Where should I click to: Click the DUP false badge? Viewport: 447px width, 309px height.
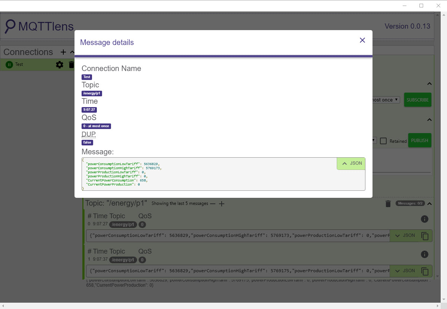pos(88,142)
